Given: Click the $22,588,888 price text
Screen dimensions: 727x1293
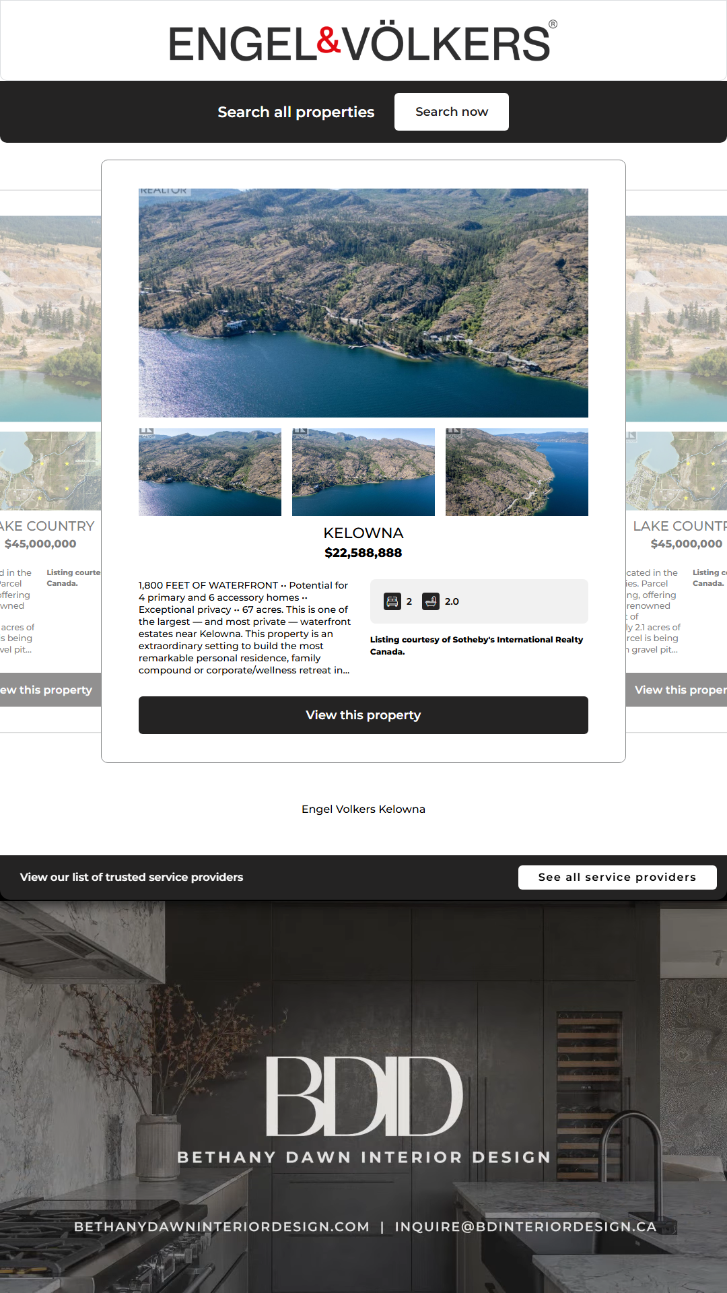Looking at the screenshot, I should point(363,553).
